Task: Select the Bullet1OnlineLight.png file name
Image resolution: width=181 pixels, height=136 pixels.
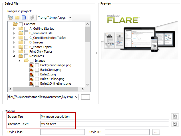Action: pyautogui.click(x=55, y=83)
